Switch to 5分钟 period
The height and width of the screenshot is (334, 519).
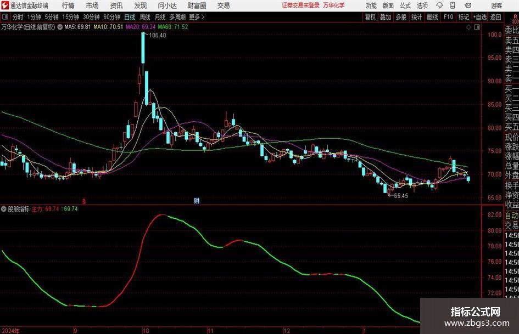click(52, 17)
